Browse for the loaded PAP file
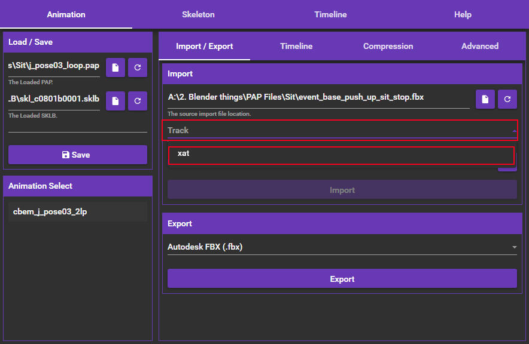Viewport: 529px width, 344px height. click(115, 67)
